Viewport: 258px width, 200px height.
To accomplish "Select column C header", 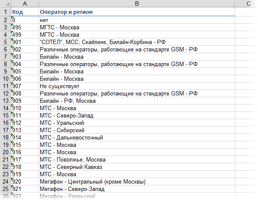I will 246,3.
